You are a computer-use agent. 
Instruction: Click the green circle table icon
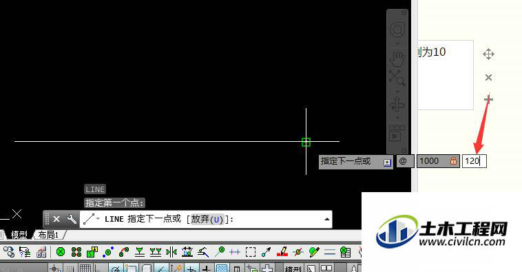(x=346, y=252)
